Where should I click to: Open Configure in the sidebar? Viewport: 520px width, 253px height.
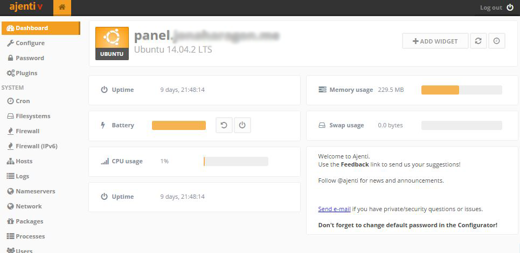coord(30,43)
